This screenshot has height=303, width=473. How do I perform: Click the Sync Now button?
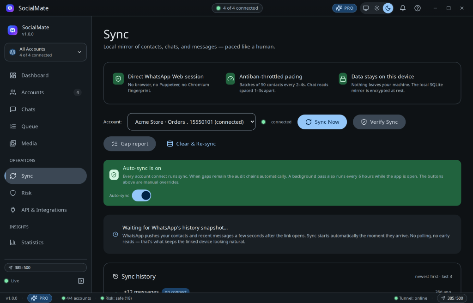pyautogui.click(x=322, y=122)
